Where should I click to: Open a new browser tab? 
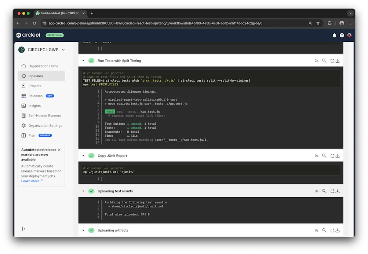92,13
